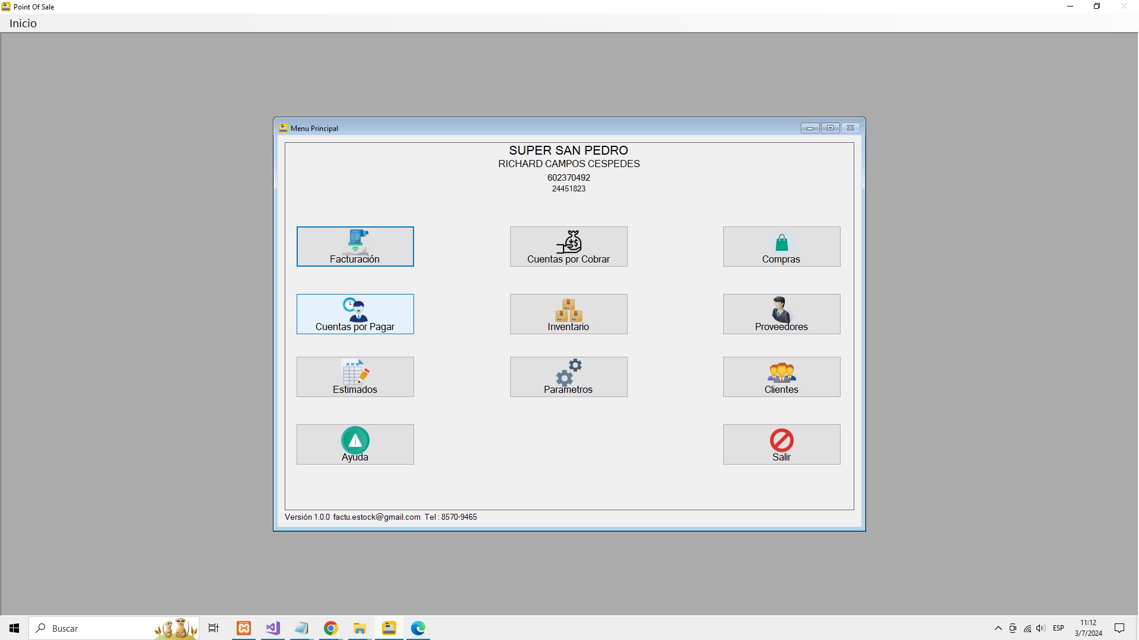Open the network status tray icon

pyautogui.click(x=1027, y=628)
